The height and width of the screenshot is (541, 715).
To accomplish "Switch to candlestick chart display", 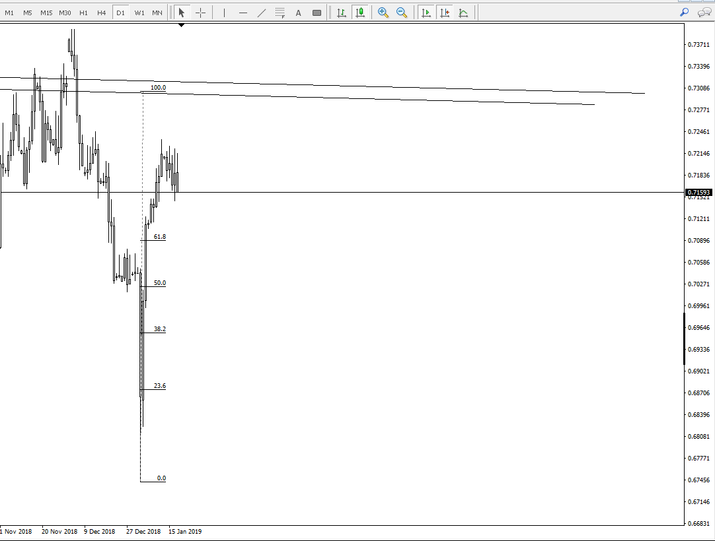I will [360, 13].
